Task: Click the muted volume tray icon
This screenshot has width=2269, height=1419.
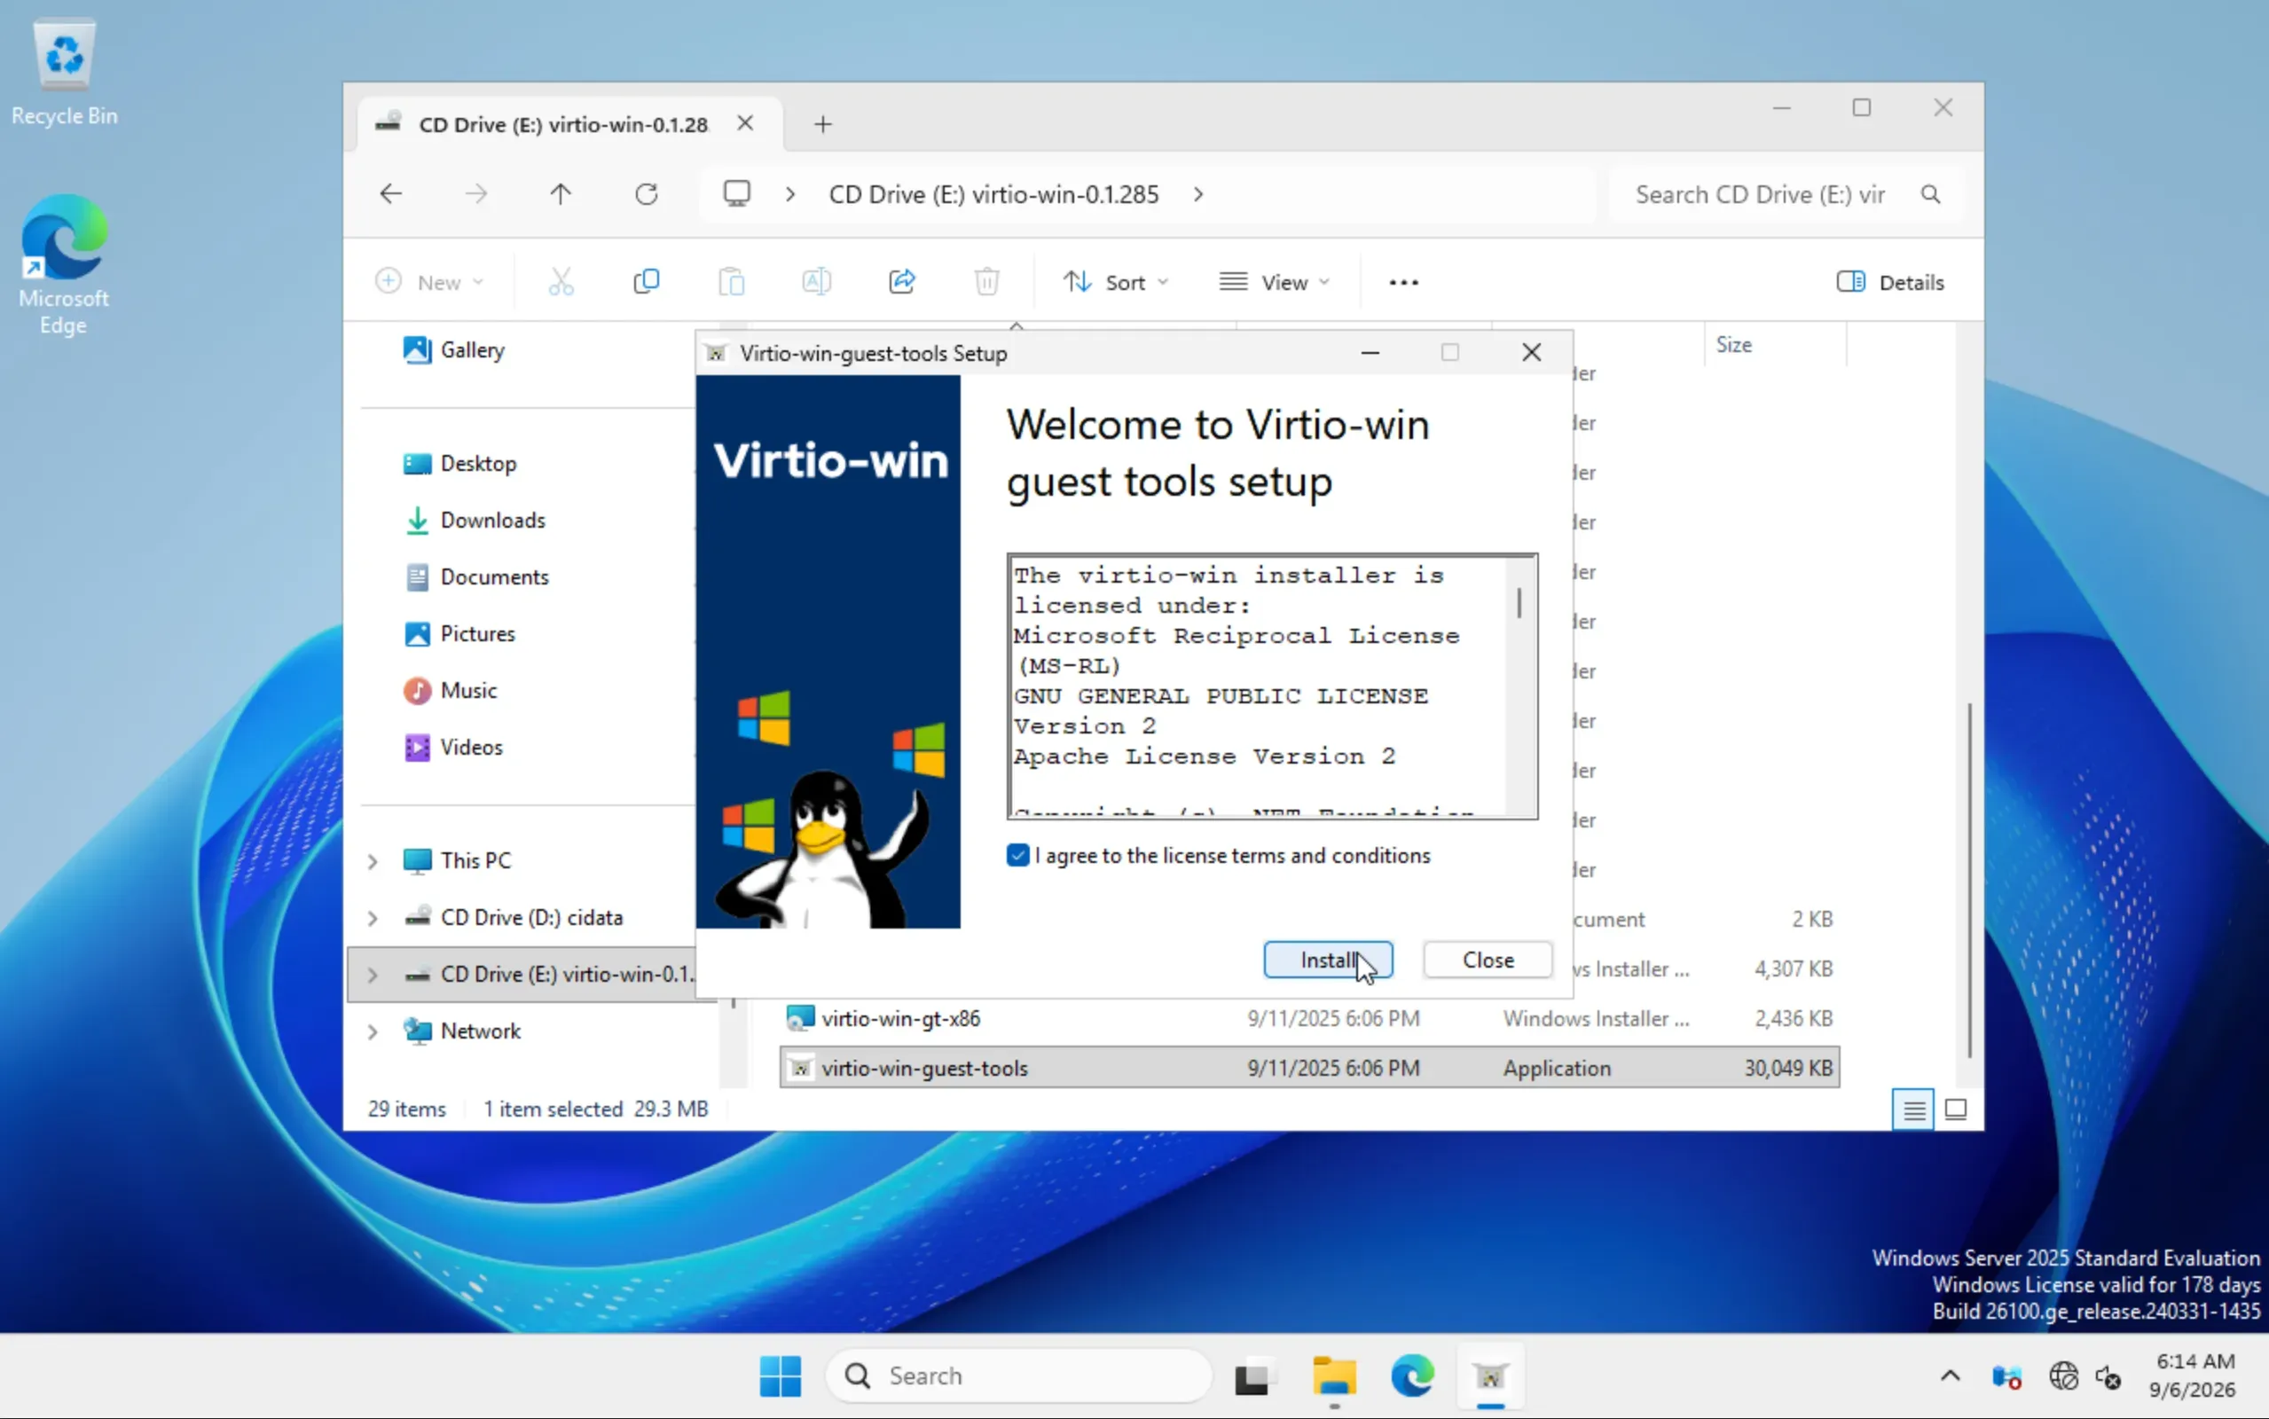Action: (x=2108, y=1376)
